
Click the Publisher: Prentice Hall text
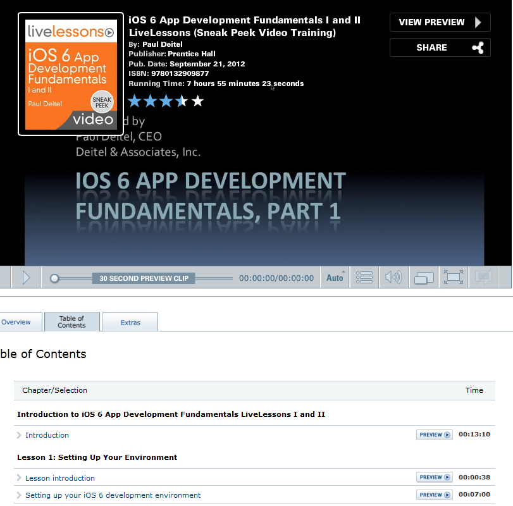pos(172,54)
